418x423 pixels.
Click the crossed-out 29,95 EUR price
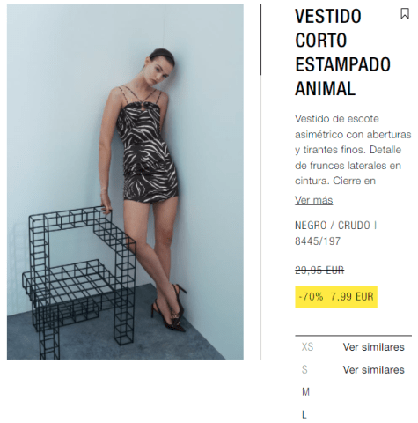(319, 270)
